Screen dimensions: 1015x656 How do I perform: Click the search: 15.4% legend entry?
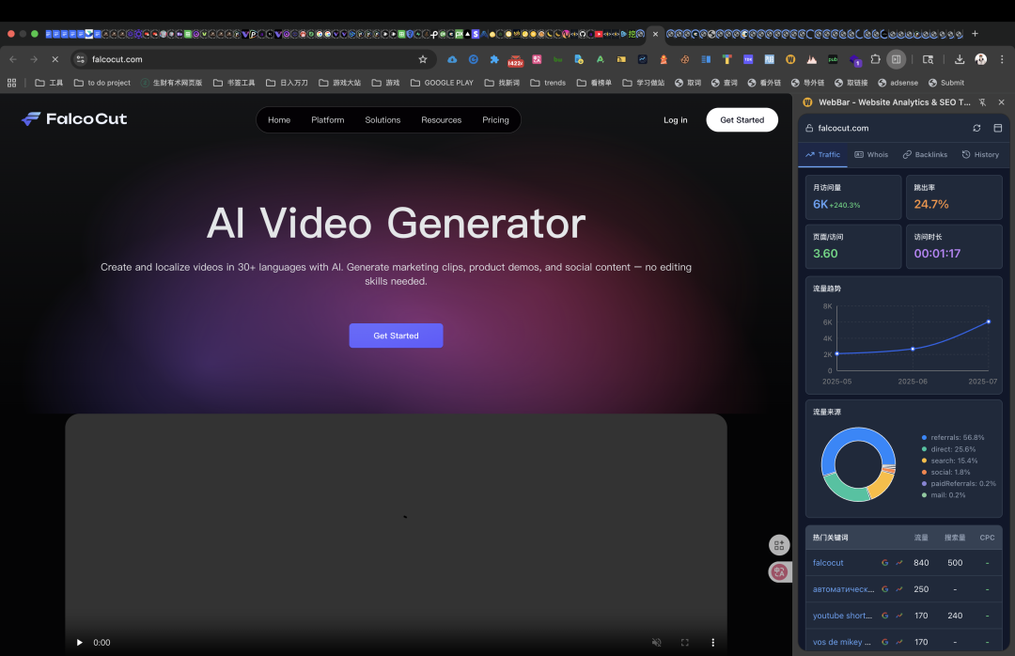(x=949, y=461)
